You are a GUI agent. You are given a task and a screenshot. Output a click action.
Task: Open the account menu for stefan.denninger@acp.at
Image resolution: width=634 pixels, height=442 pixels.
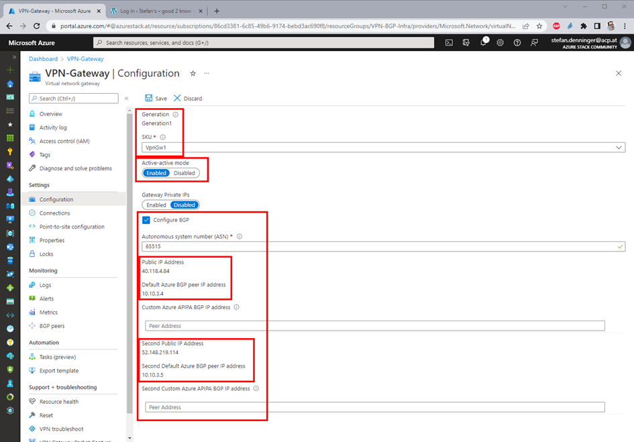click(591, 42)
